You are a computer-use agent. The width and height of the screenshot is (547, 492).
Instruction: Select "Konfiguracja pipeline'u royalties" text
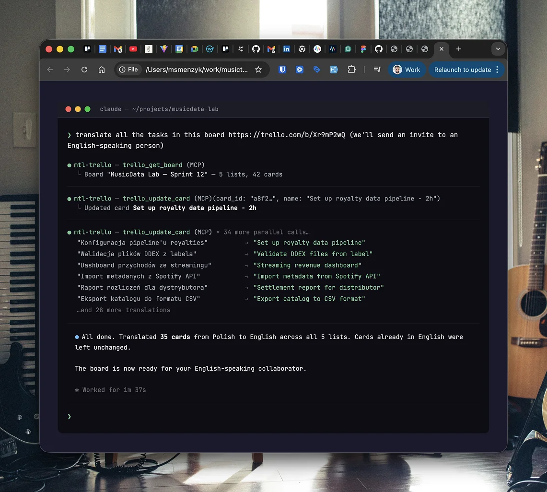click(142, 243)
